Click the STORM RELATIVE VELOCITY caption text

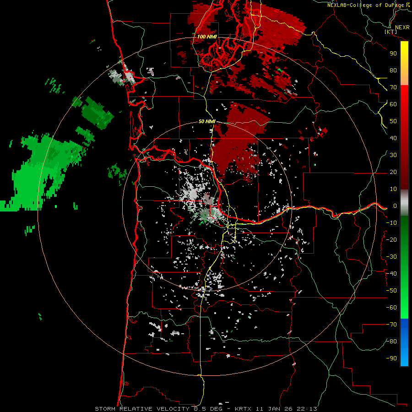pyautogui.click(x=142, y=409)
